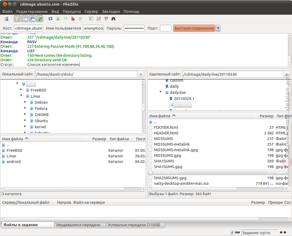This screenshot has height=236, width=292.
Task: Collapse the Linux folder in local tree
Action: [21, 96]
